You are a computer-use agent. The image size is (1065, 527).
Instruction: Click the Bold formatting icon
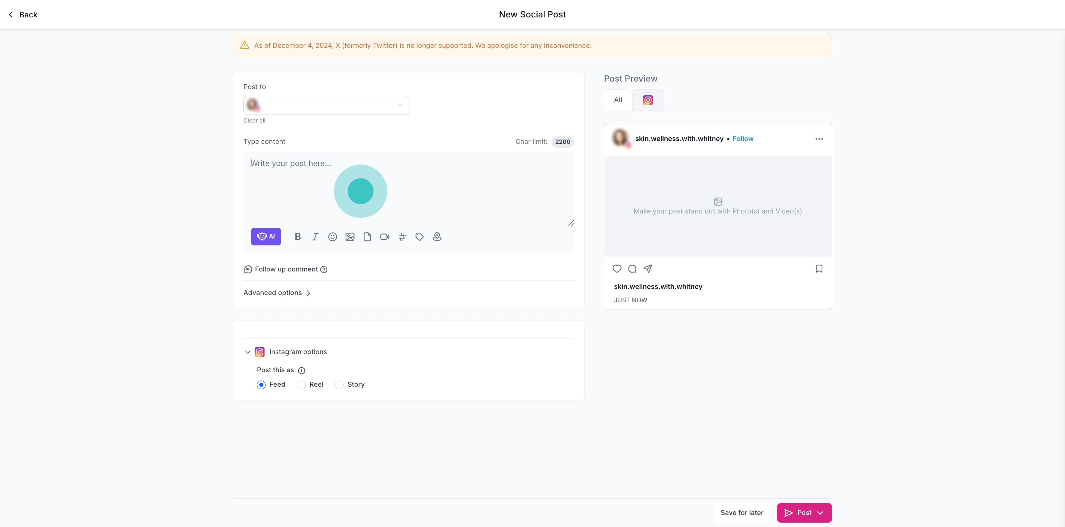(298, 237)
